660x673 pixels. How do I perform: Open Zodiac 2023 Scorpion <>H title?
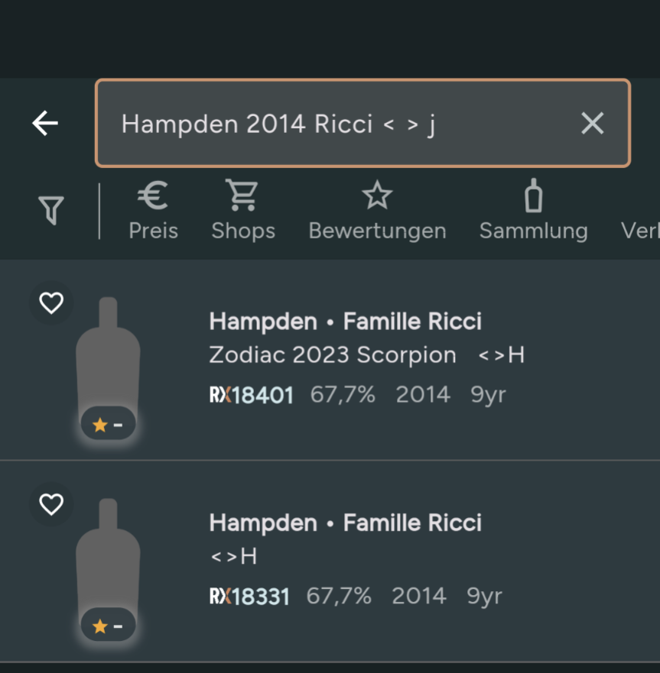point(366,355)
